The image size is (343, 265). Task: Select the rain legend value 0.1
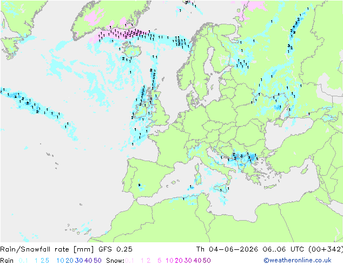[23, 261]
